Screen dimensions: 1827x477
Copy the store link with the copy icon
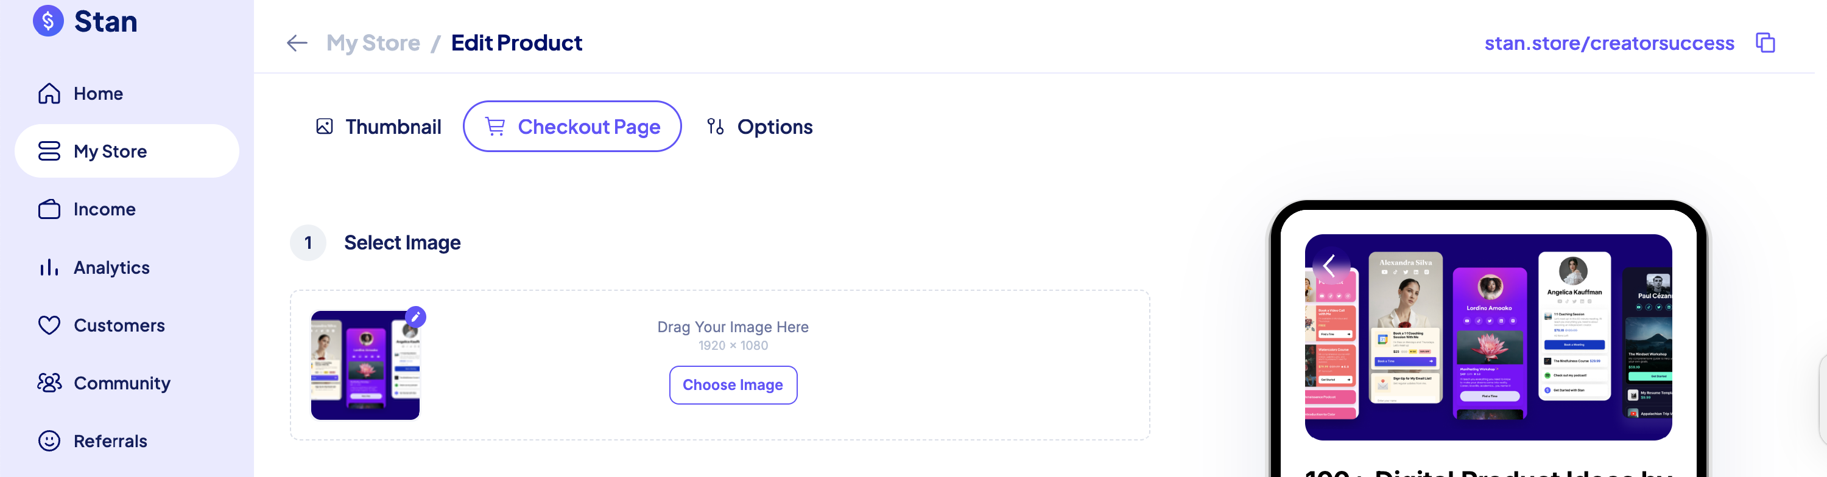(x=1765, y=43)
